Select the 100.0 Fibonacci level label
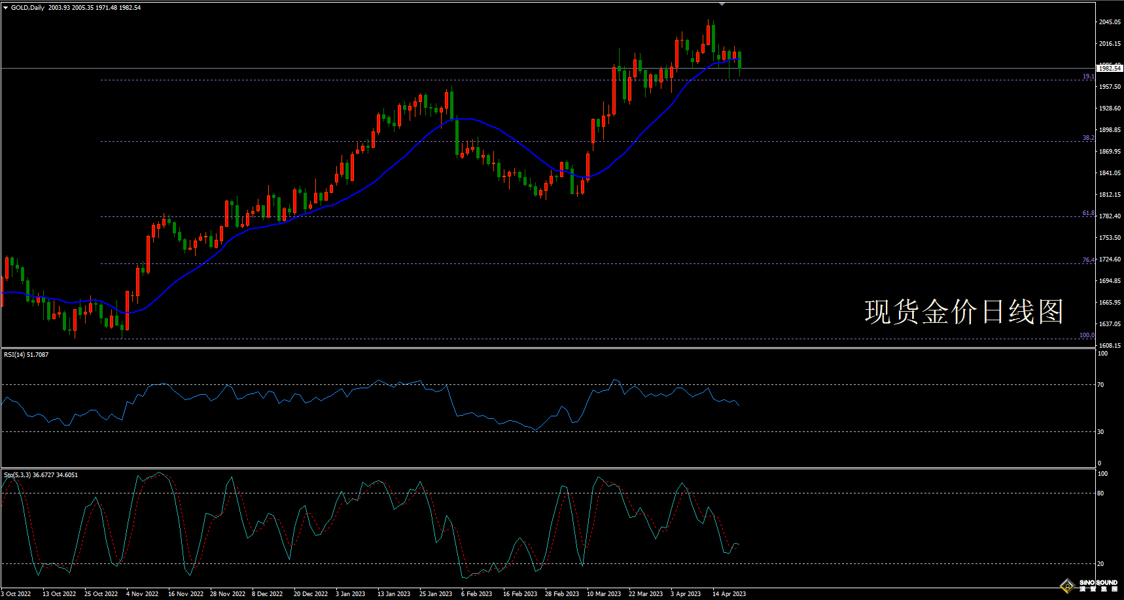The height and width of the screenshot is (600, 1124). tap(1087, 335)
